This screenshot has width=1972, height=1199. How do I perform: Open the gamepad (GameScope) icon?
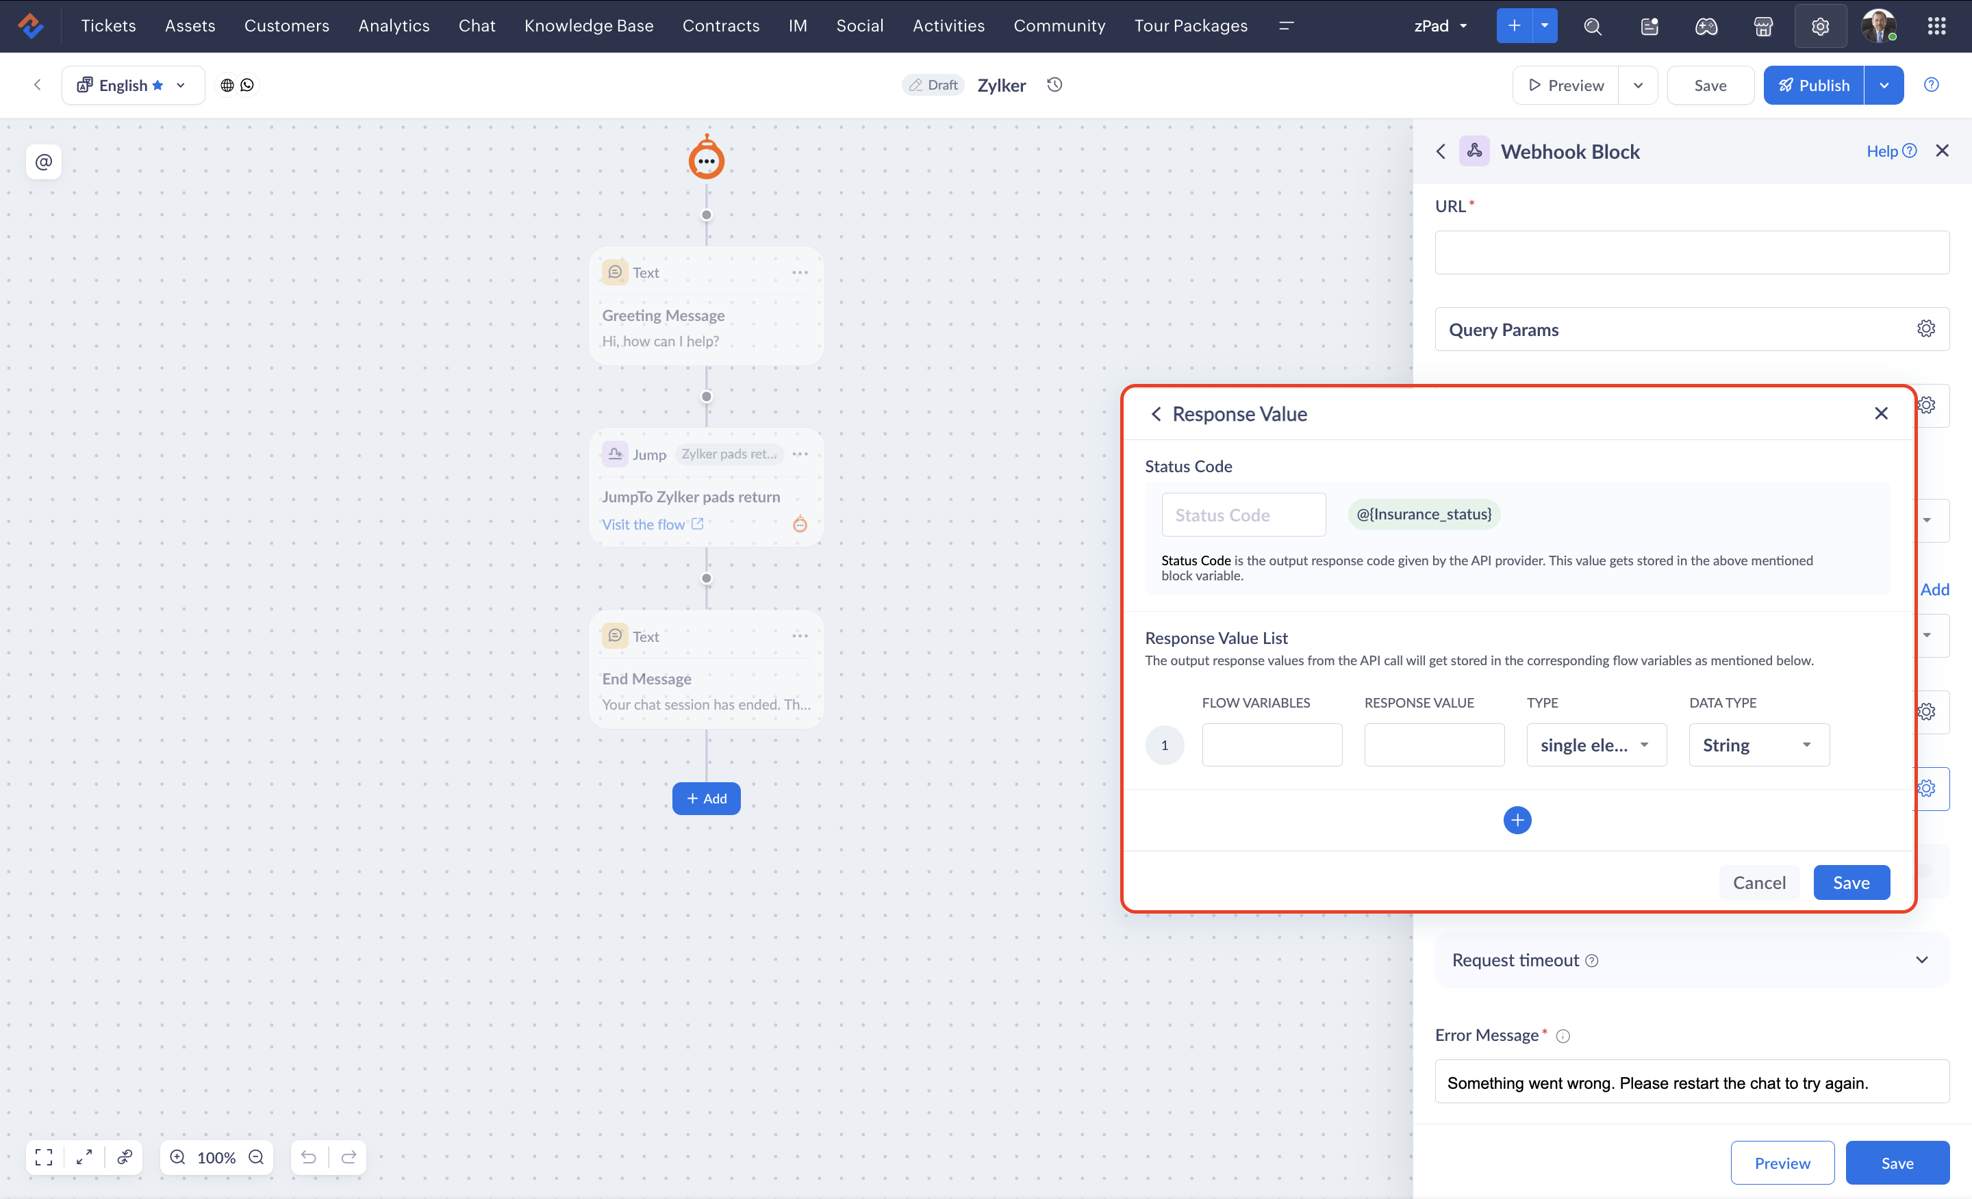pyautogui.click(x=1706, y=27)
